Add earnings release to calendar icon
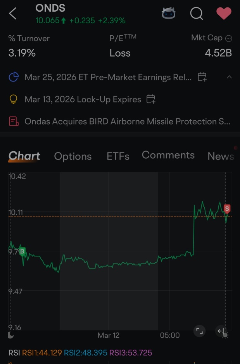Screen dimensions: 240x364 point(202,77)
